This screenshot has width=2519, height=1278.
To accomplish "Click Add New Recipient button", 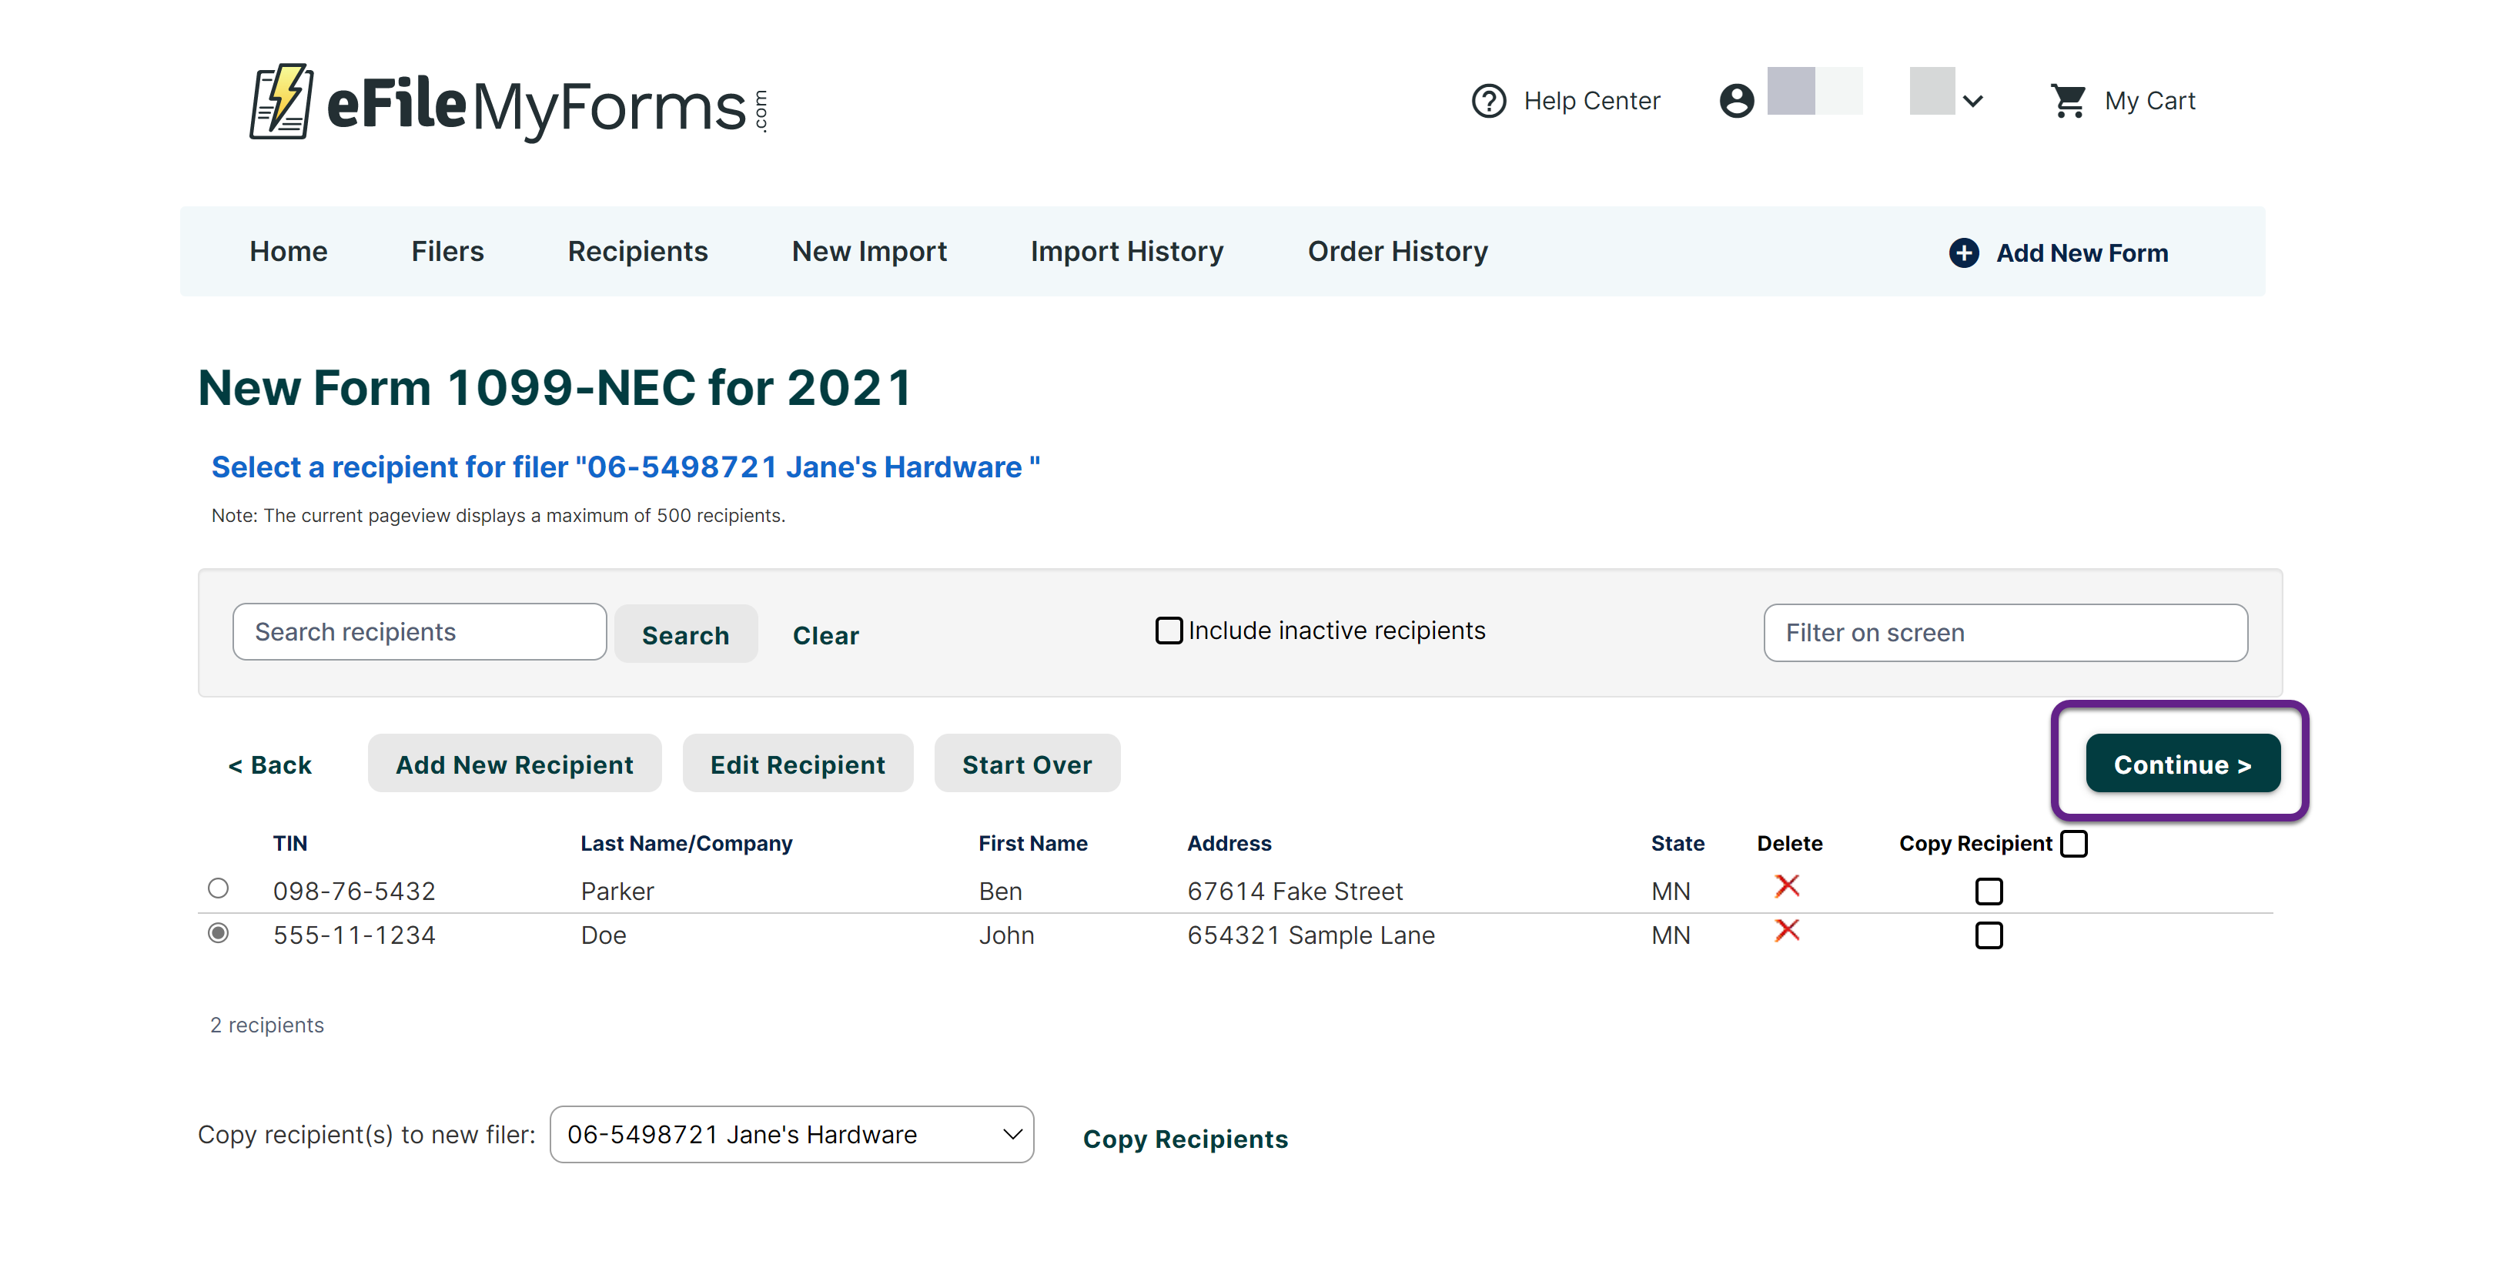I will pos(514,764).
